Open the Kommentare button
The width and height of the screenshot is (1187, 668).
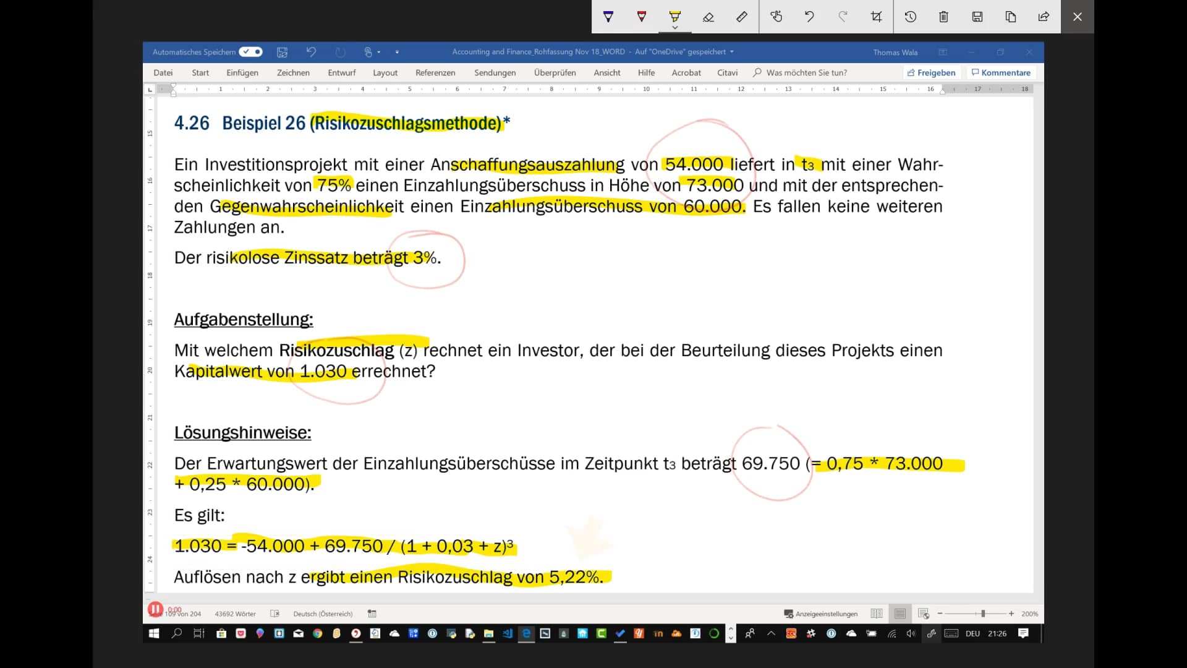[x=1001, y=72]
